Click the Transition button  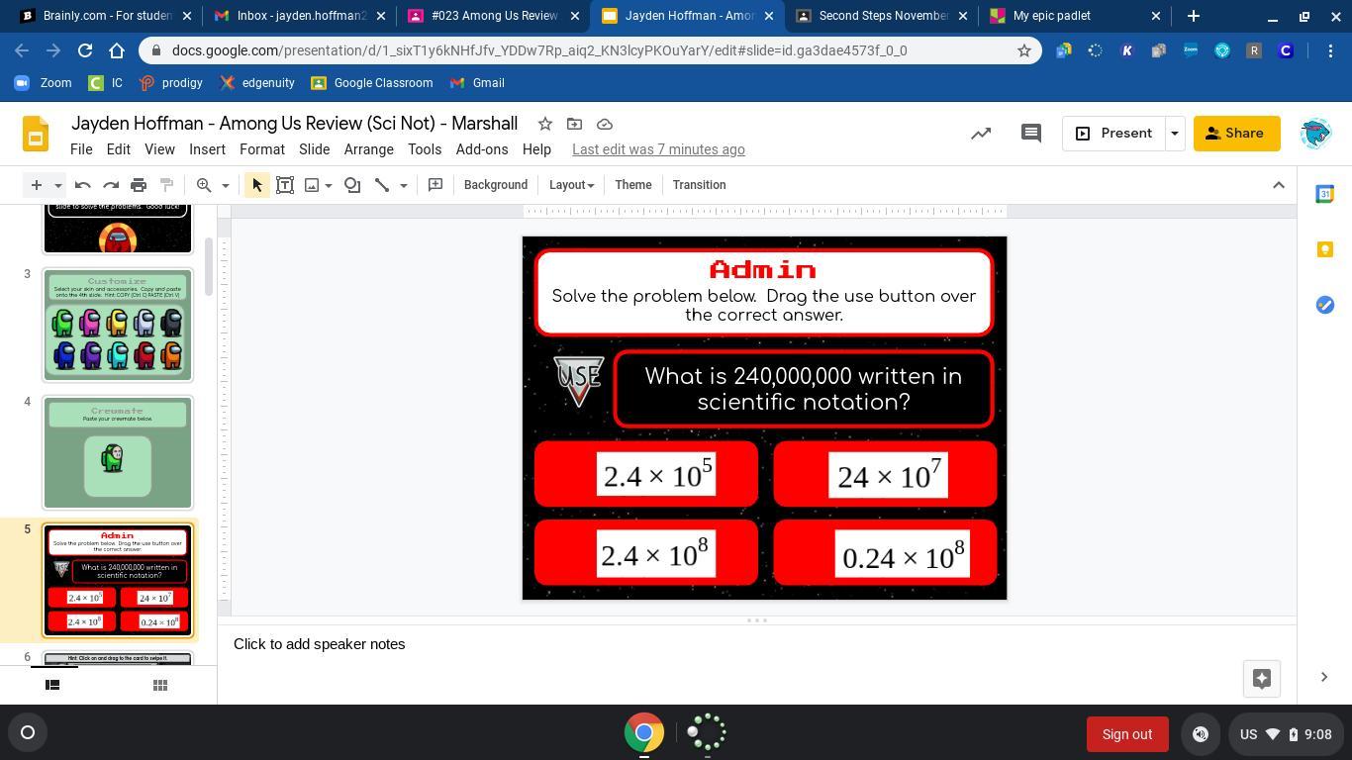(x=699, y=185)
